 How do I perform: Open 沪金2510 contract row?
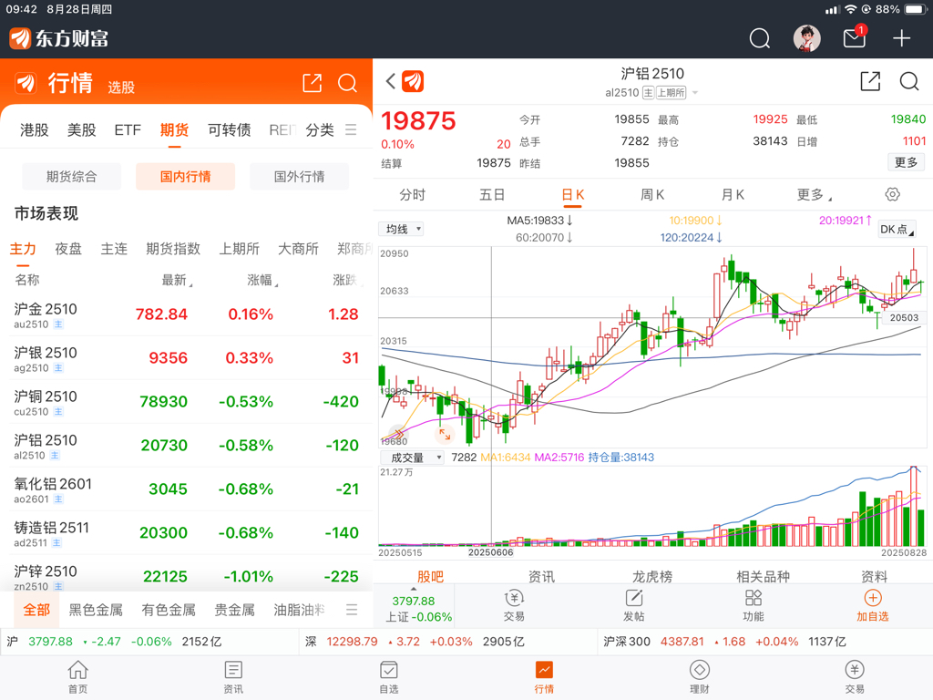pyautogui.click(x=187, y=314)
